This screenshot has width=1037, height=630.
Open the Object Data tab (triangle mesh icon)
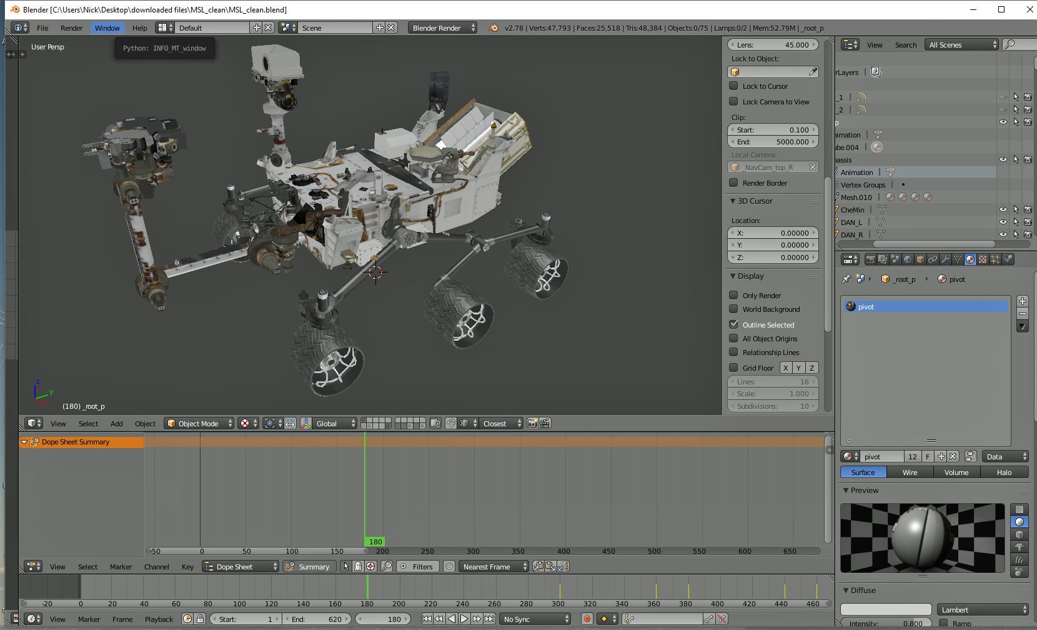[x=958, y=259]
